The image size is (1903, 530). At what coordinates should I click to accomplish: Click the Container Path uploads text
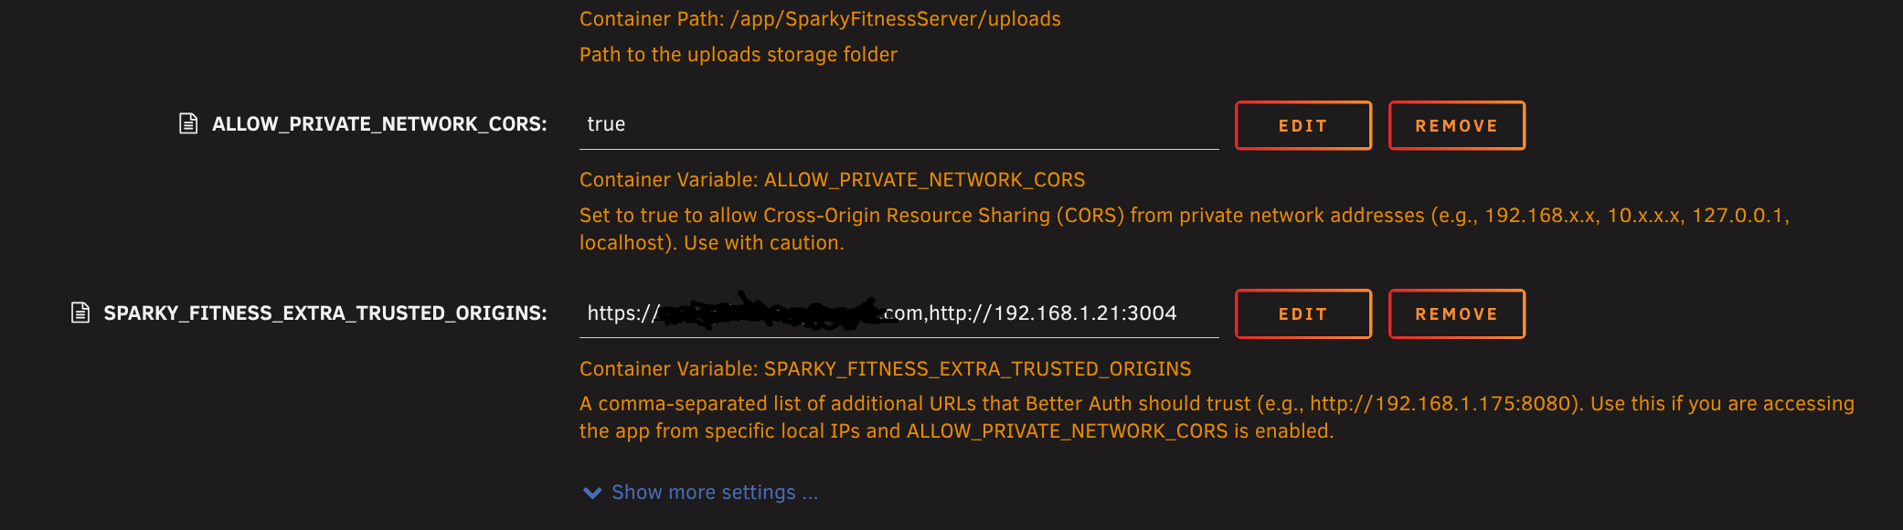point(820,19)
